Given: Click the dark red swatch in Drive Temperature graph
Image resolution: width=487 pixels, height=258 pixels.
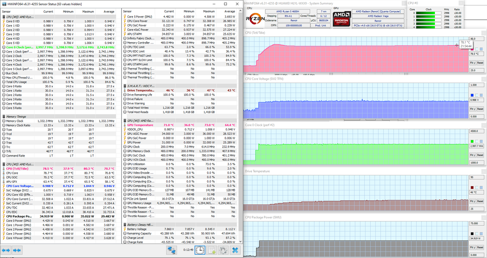Looking at the screenshot, I should (x=472, y=187).
